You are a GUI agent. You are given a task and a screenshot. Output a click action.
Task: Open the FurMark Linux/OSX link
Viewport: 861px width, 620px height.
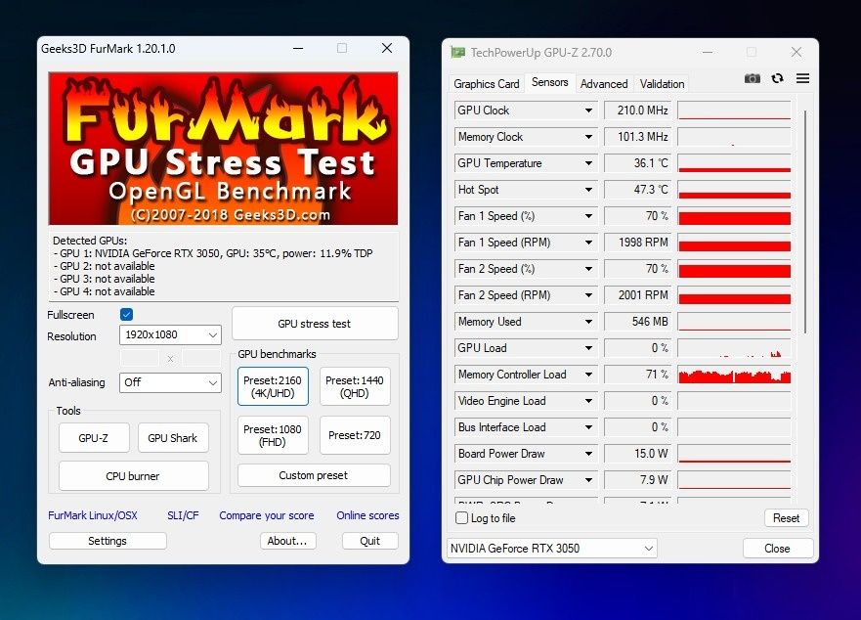tap(93, 515)
